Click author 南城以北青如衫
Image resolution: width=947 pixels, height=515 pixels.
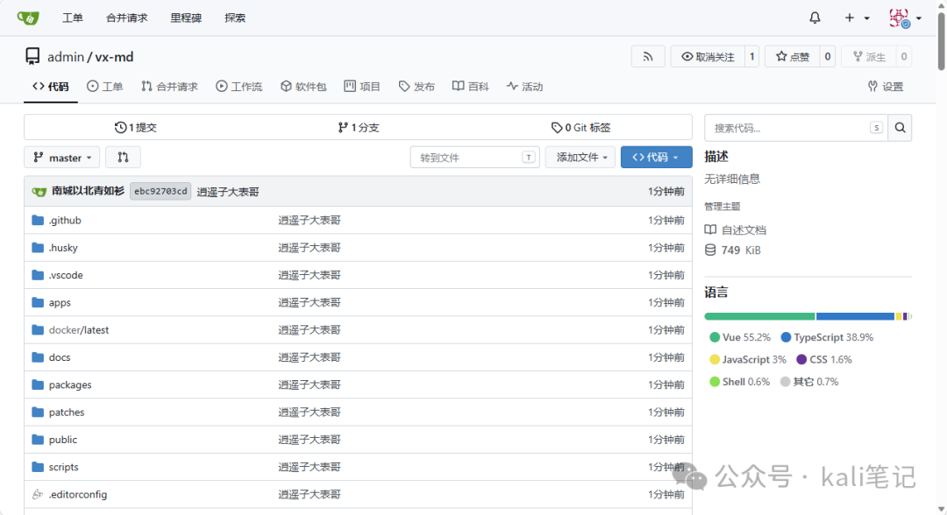pyautogui.click(x=89, y=191)
